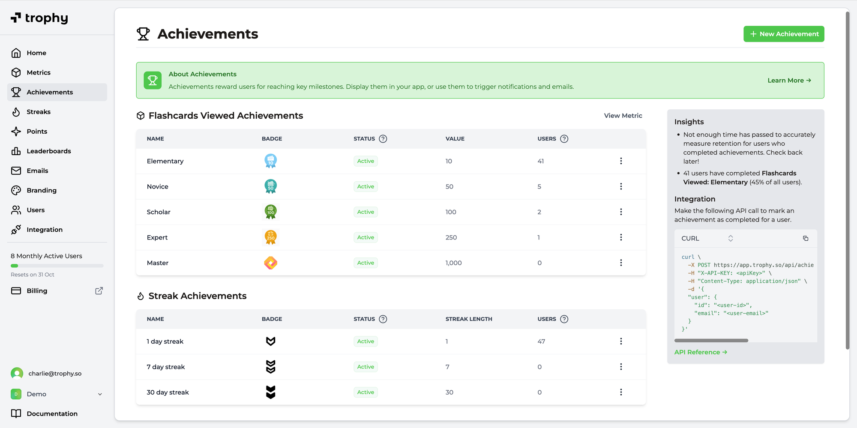
Task: Open the Elementary achievement row menu
Action: [x=621, y=161]
